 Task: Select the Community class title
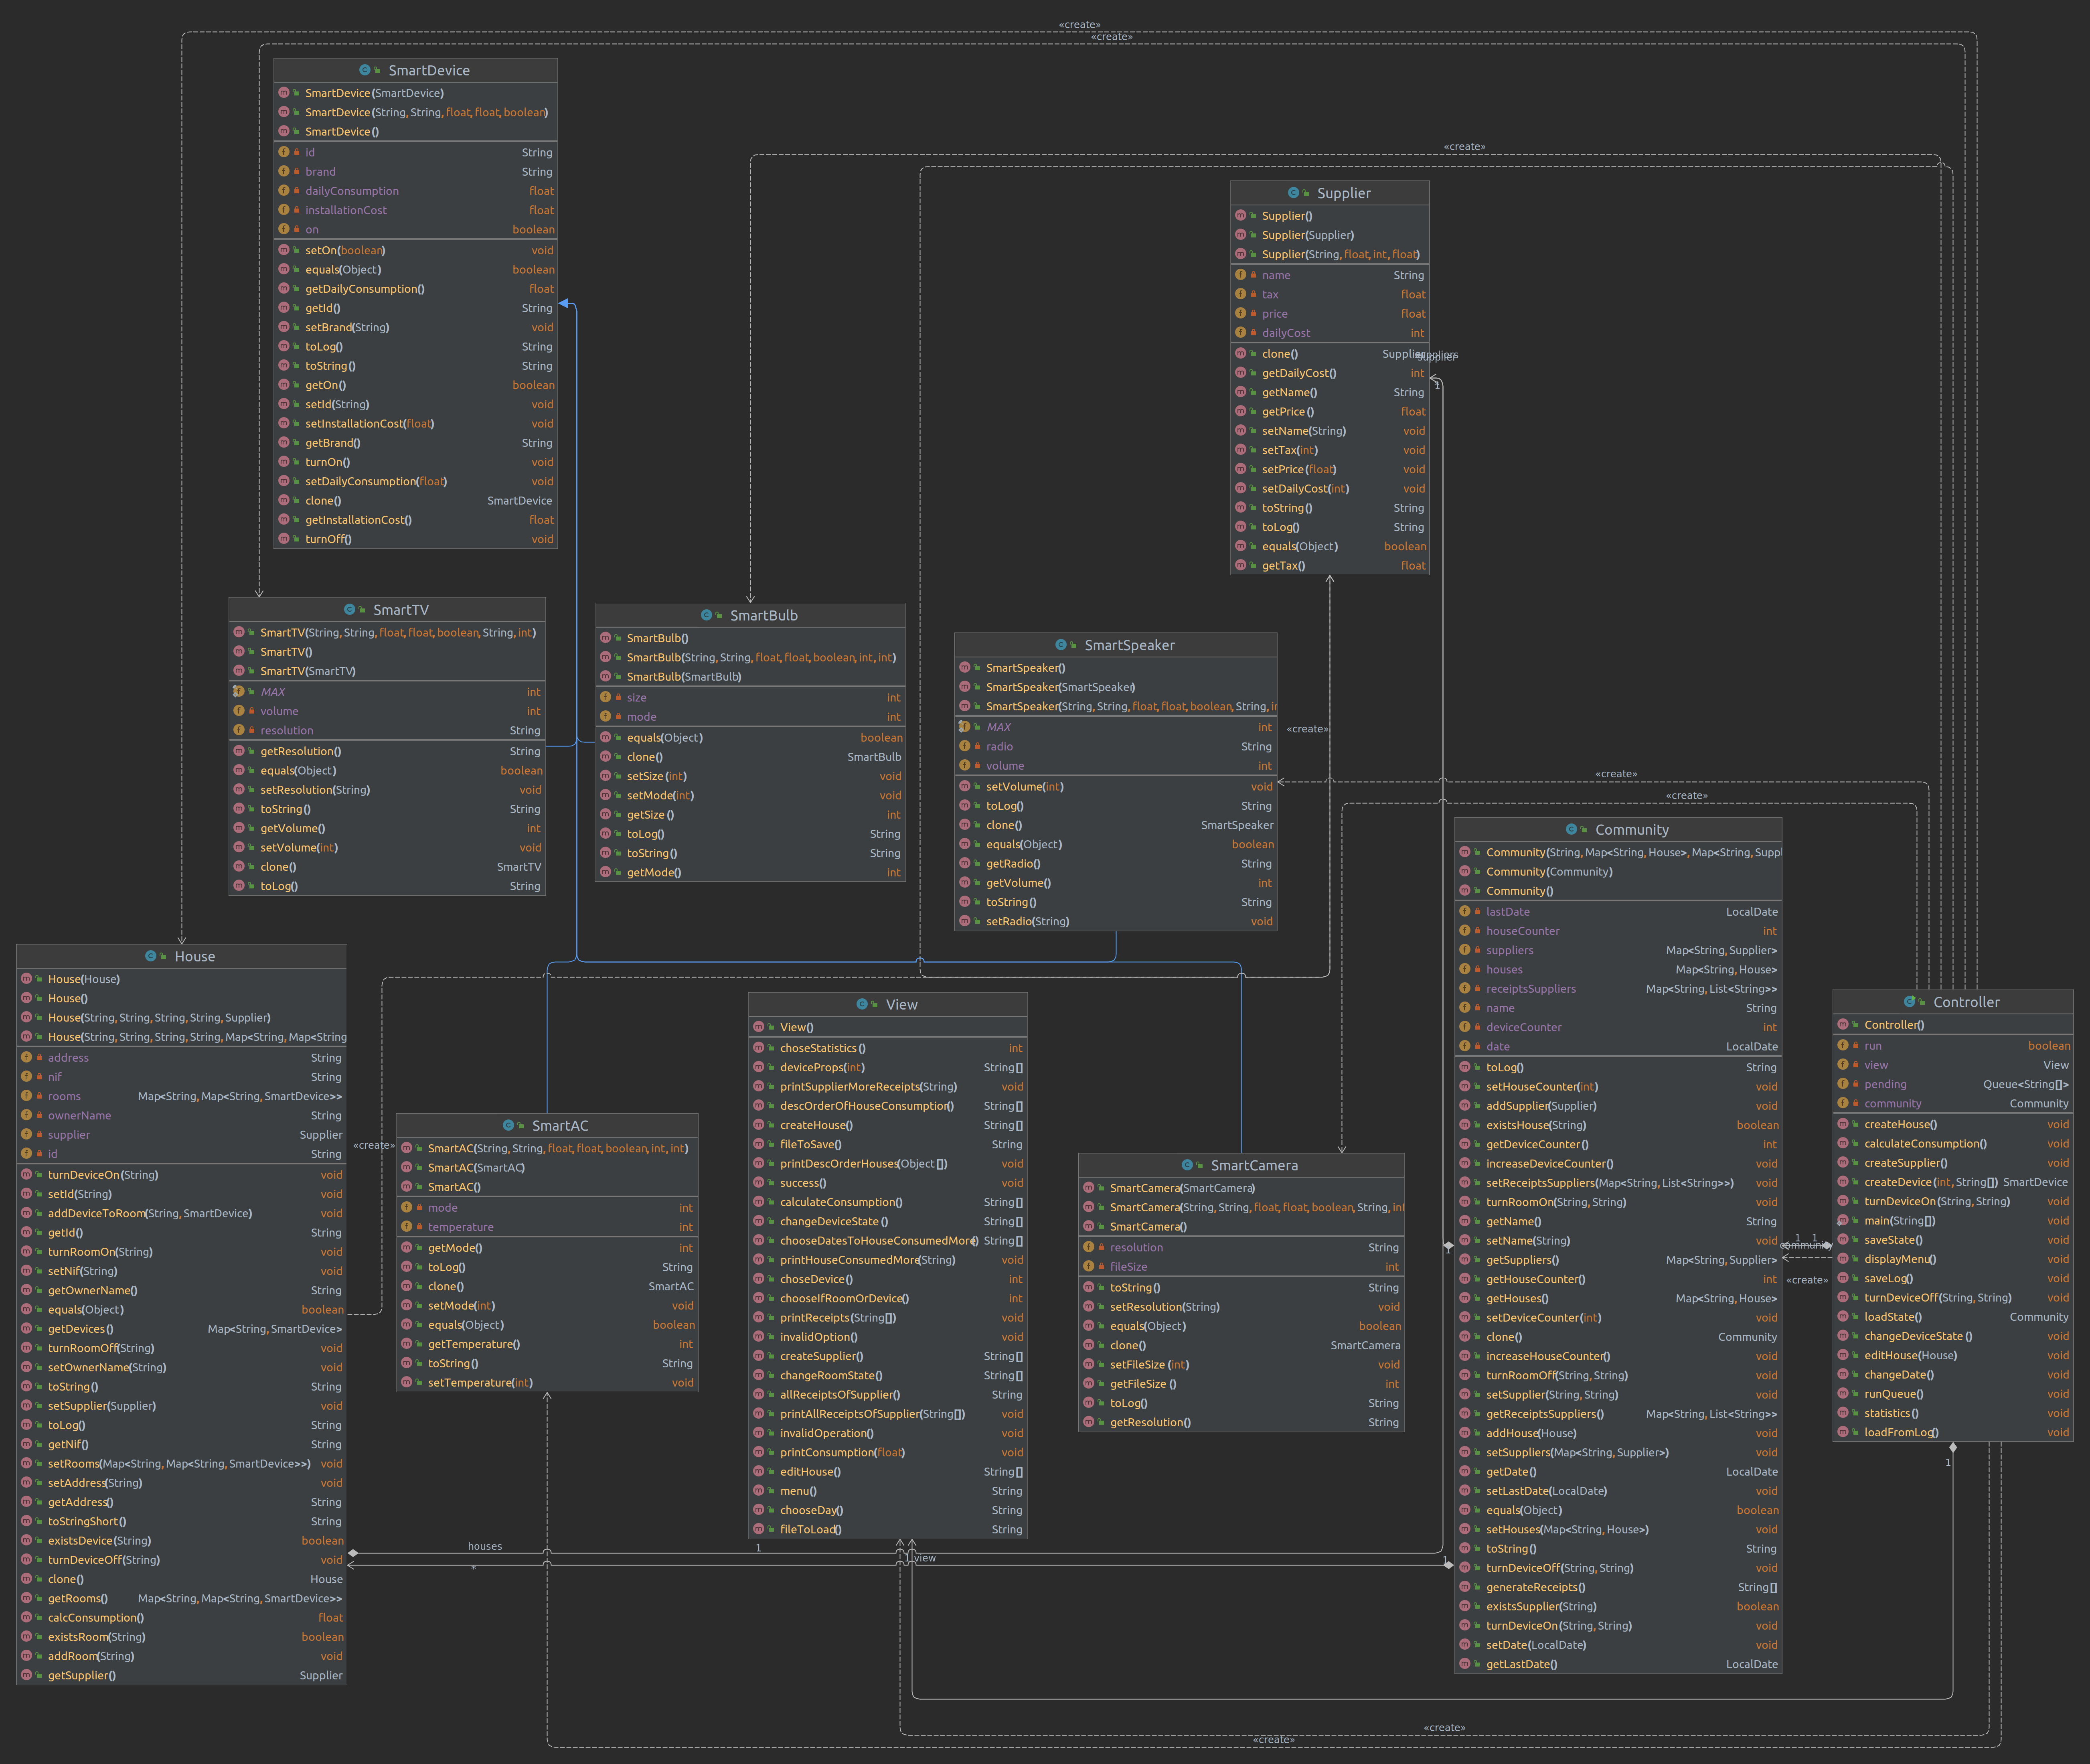point(1632,830)
